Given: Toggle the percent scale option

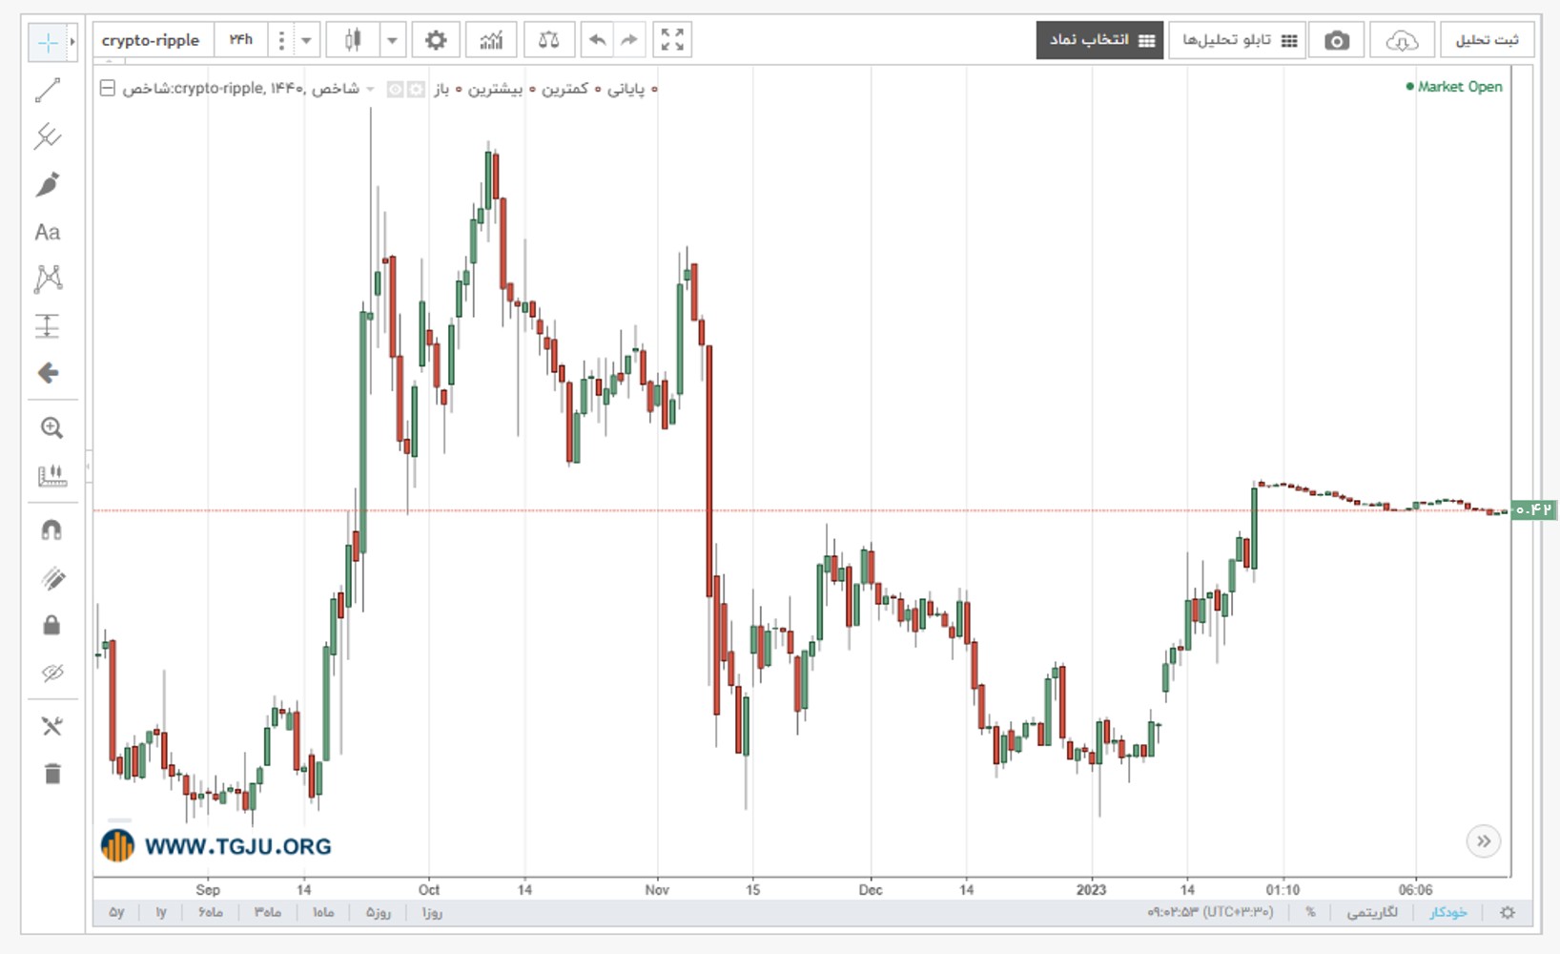Looking at the screenshot, I should pyautogui.click(x=1310, y=913).
